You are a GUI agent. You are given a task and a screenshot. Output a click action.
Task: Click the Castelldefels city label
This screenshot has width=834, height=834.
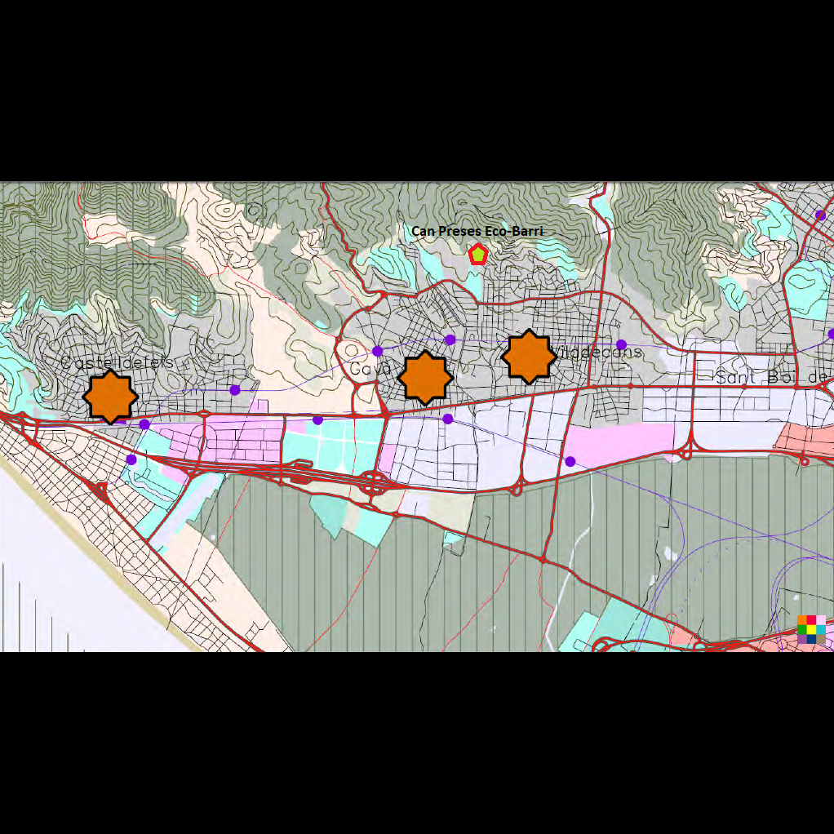pos(117,362)
